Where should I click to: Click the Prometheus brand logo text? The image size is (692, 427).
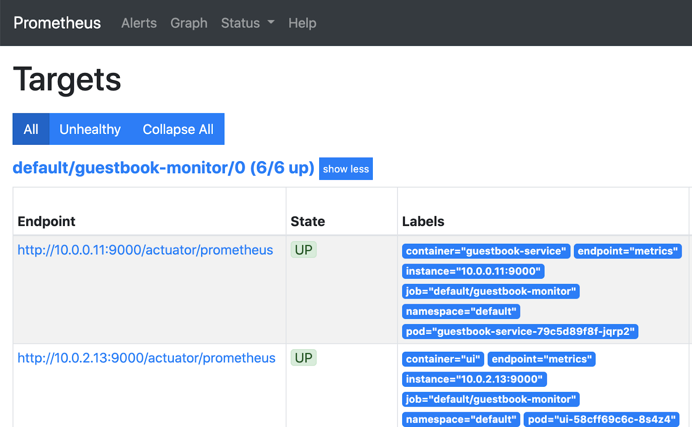click(57, 23)
